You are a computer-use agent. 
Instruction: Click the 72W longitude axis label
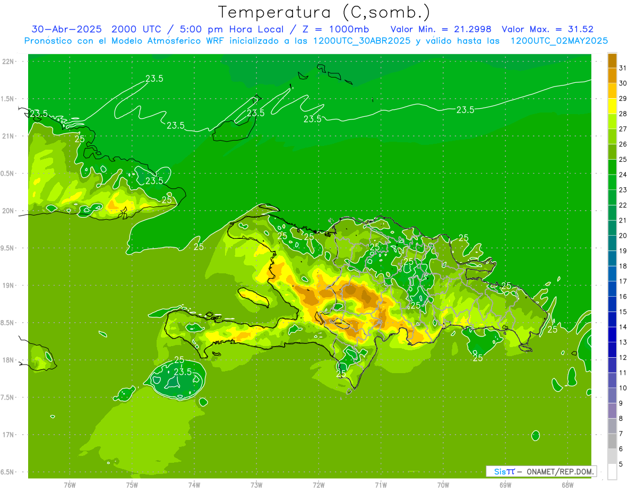[318, 485]
